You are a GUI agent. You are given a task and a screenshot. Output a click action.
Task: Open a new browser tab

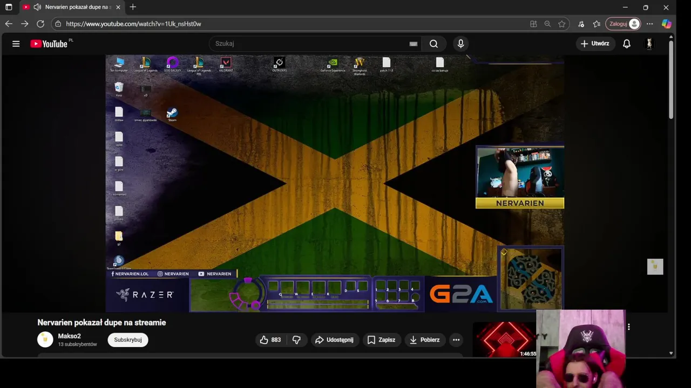pos(133,7)
